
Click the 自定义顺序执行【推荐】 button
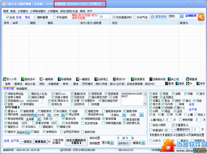coord(76,141)
